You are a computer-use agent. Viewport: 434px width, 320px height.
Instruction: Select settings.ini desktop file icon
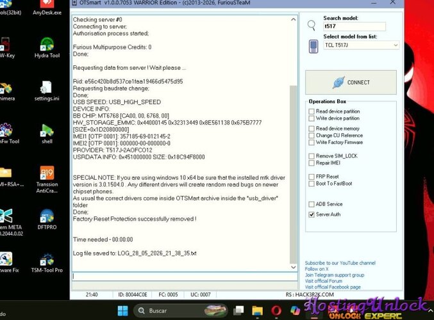coord(47,91)
